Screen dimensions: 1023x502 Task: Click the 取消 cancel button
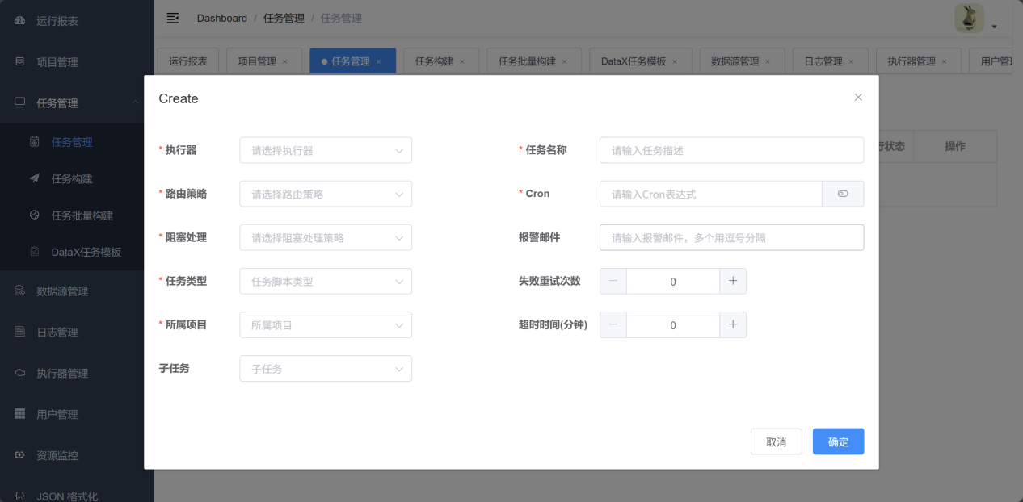click(x=776, y=441)
